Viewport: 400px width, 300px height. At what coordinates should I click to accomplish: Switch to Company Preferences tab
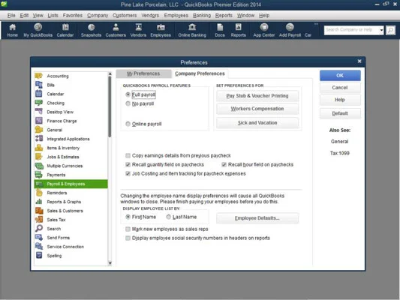(200, 73)
